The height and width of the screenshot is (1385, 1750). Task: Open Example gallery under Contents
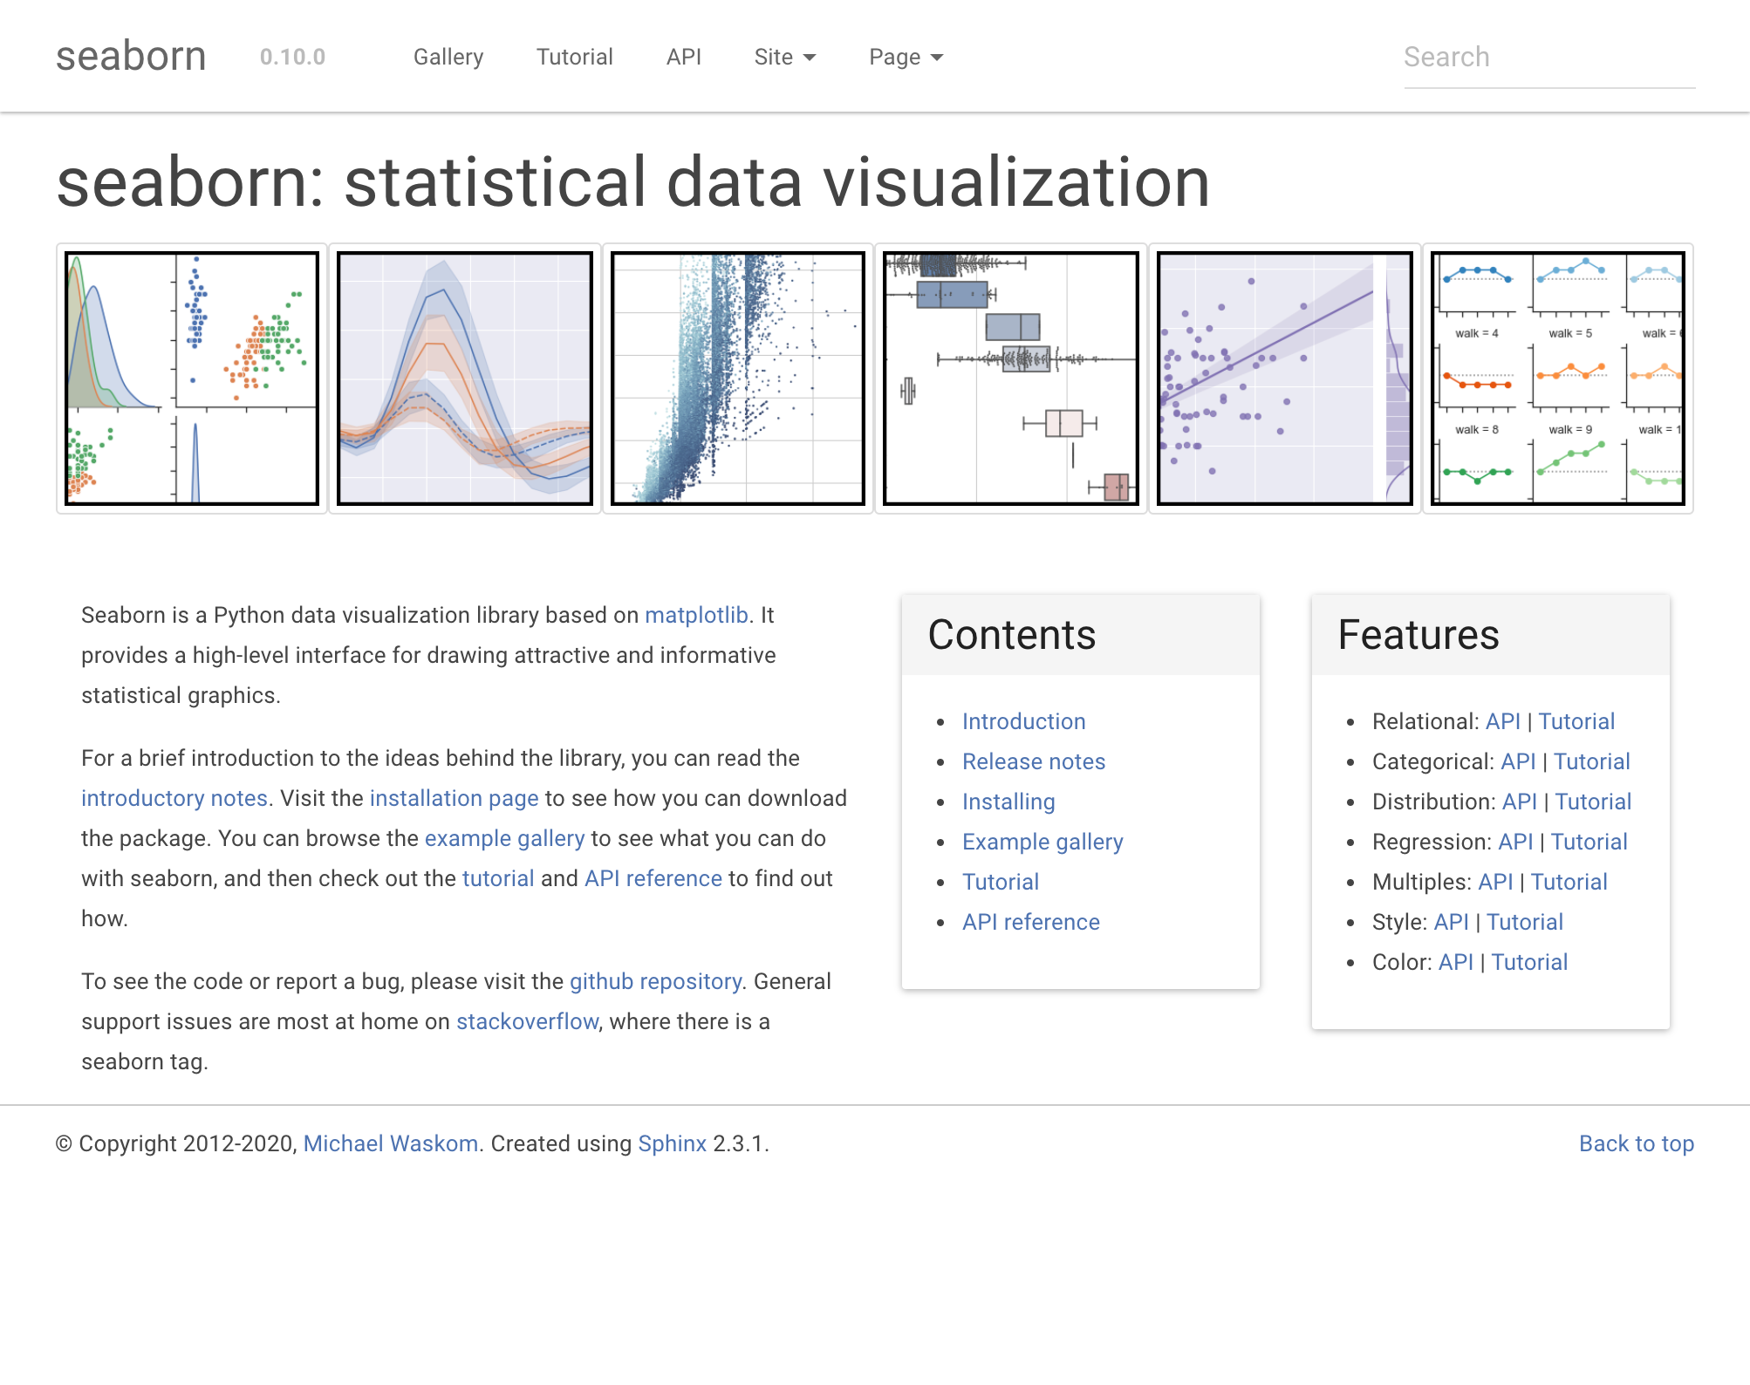click(1042, 842)
